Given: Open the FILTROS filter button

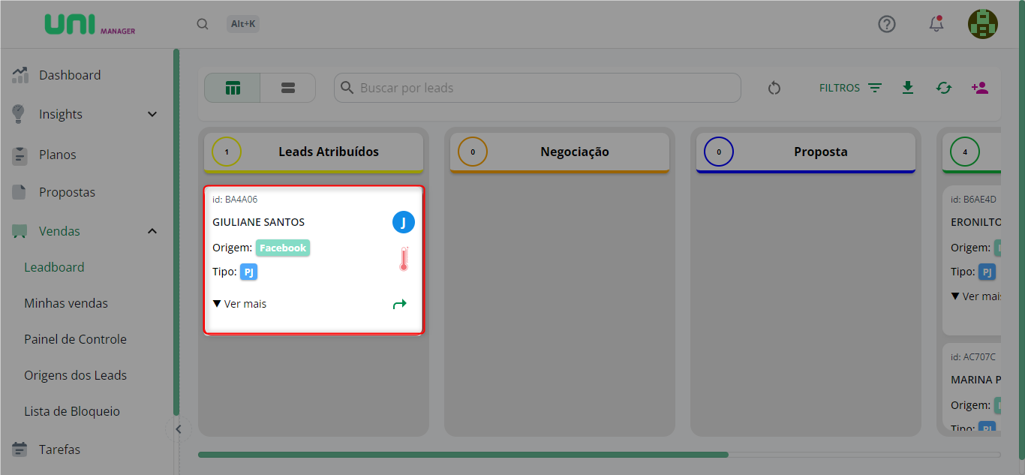Looking at the screenshot, I should pyautogui.click(x=850, y=88).
